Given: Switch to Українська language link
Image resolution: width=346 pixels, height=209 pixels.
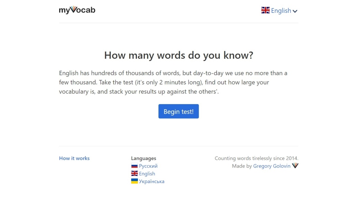Looking at the screenshot, I should point(151,181).
